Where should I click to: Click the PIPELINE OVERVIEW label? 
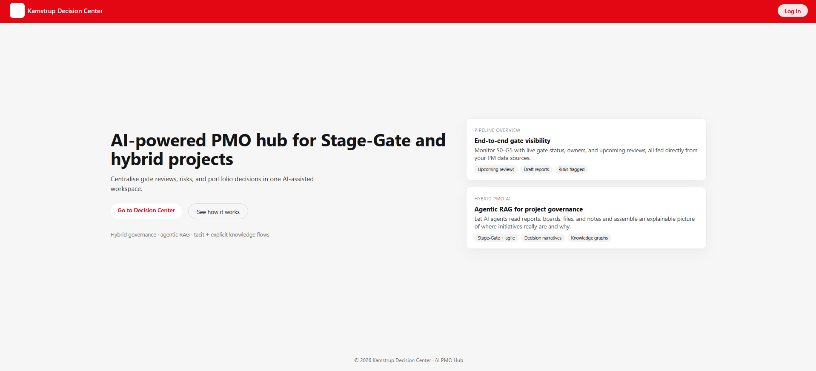(497, 130)
